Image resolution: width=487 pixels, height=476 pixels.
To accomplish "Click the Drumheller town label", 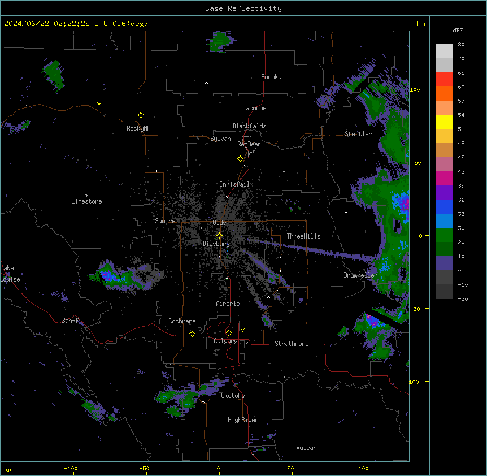I will click(x=360, y=275).
